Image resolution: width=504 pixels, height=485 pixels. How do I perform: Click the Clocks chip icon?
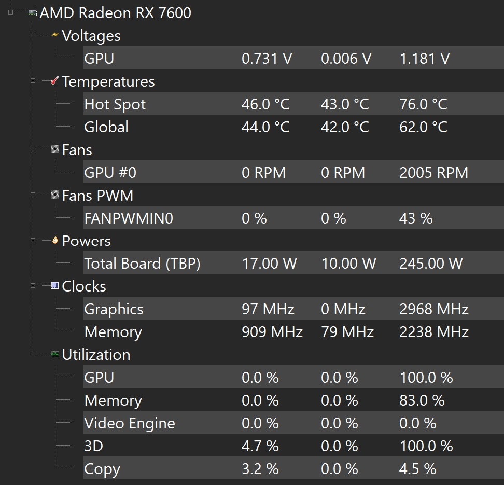[55, 286]
